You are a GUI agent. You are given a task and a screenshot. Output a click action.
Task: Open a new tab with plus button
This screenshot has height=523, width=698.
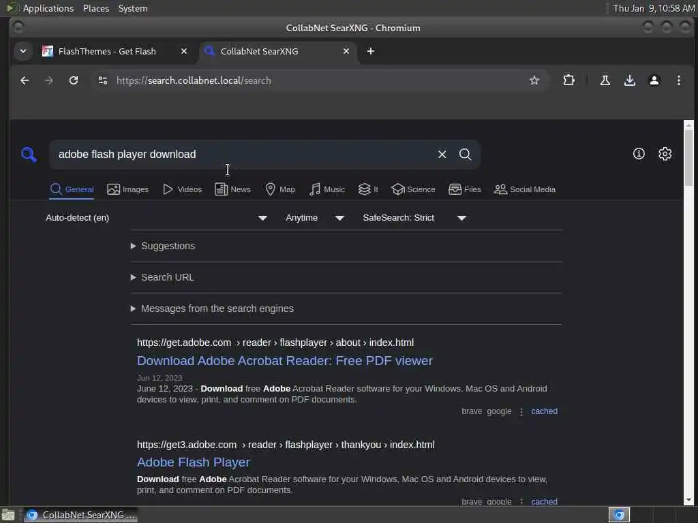pyautogui.click(x=370, y=51)
